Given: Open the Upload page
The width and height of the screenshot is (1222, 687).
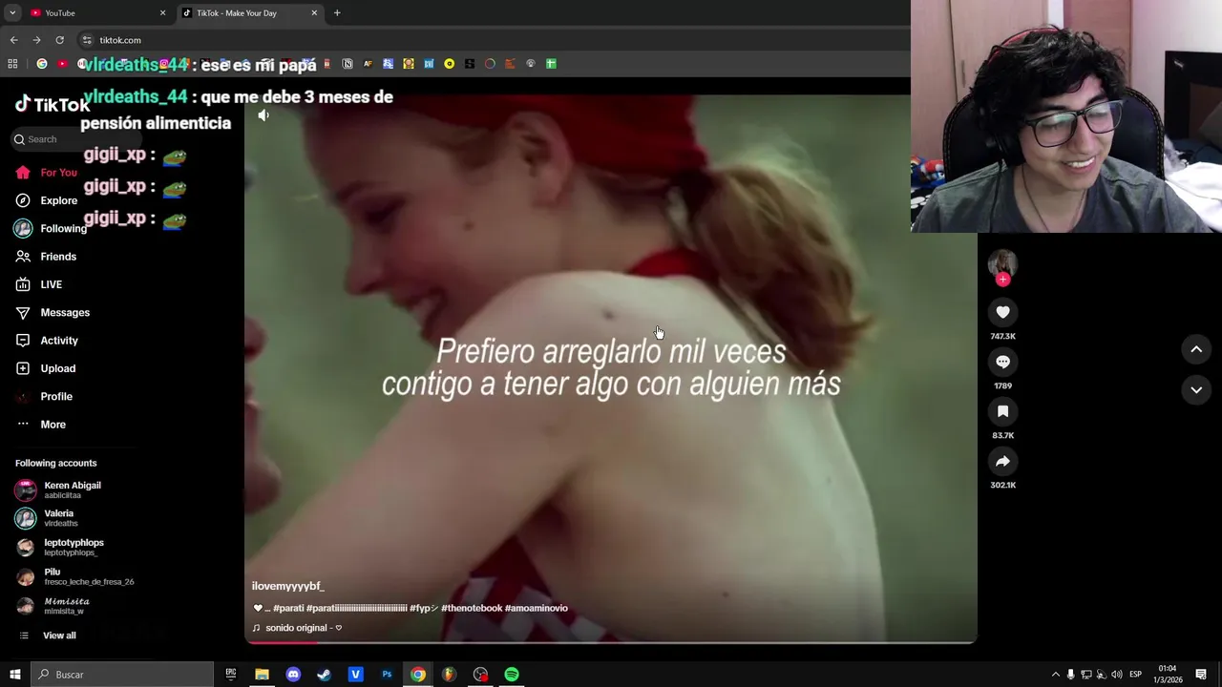Looking at the screenshot, I should pos(45,368).
